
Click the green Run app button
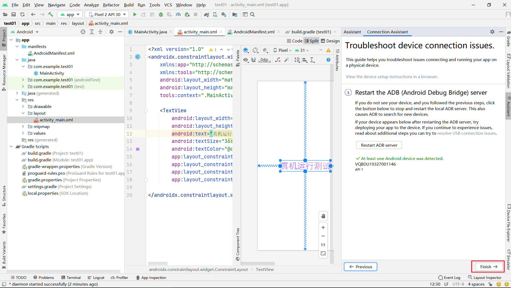[135, 14]
